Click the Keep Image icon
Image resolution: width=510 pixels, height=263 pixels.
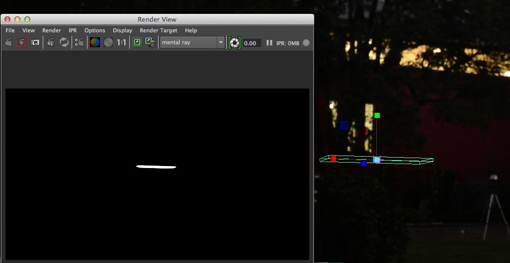[137, 43]
